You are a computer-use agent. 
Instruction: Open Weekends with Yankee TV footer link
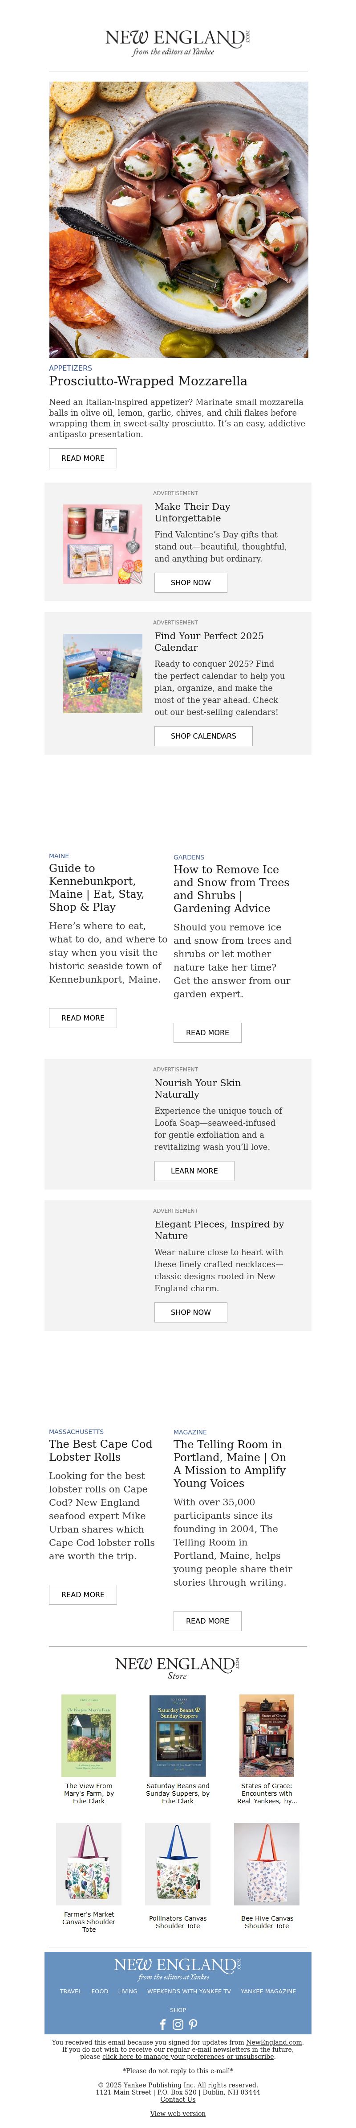[x=189, y=1992]
